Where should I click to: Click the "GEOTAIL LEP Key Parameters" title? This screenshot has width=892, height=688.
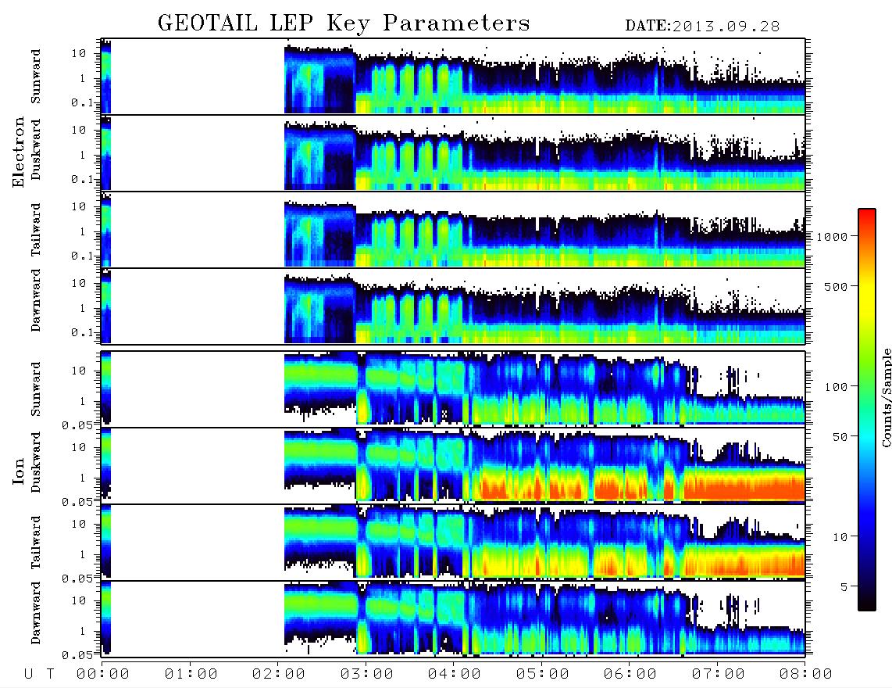point(344,24)
